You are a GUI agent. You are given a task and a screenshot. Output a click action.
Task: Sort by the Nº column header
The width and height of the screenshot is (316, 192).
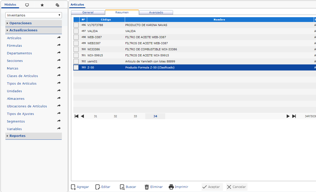tap(83, 19)
